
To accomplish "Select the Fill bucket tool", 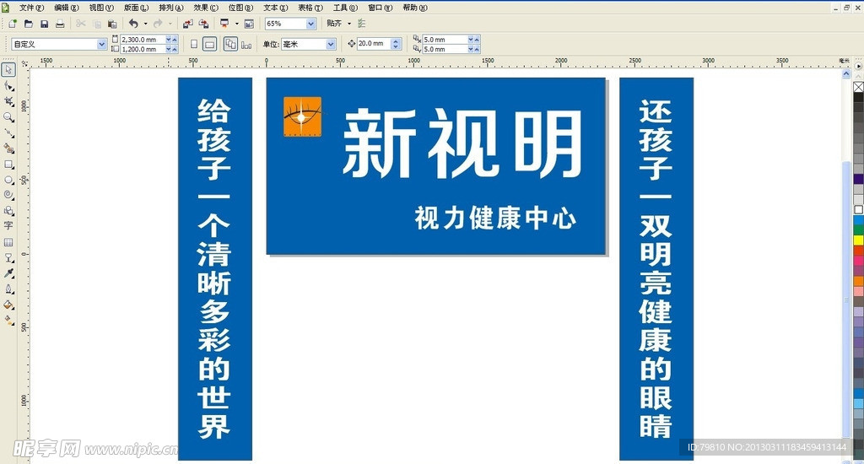I will tap(8, 305).
